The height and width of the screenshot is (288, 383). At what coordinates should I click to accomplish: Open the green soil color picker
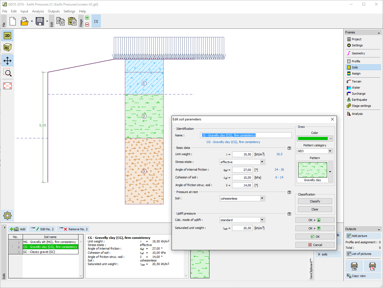click(315, 138)
